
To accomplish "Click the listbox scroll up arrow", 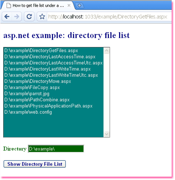I will [106, 51].
